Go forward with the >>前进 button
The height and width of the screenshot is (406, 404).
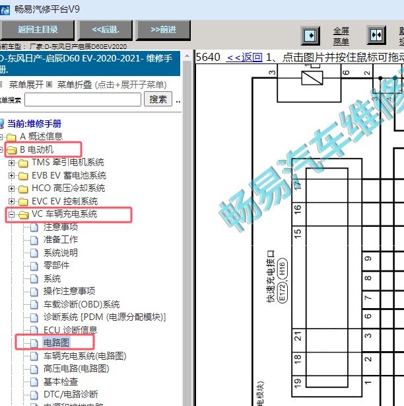coord(163,30)
